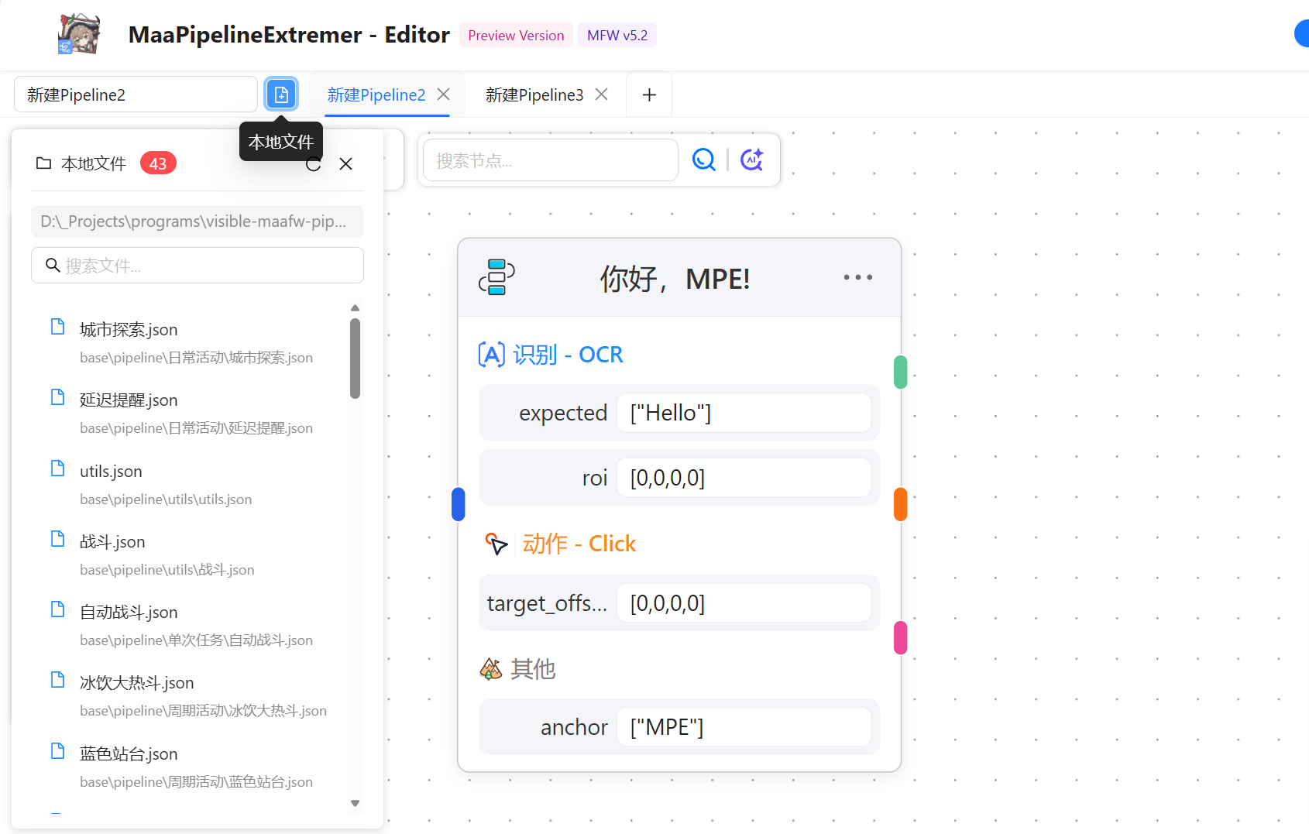The image size is (1309, 834).
Task: Select the 新建Pipeline2 tab
Action: 376,94
